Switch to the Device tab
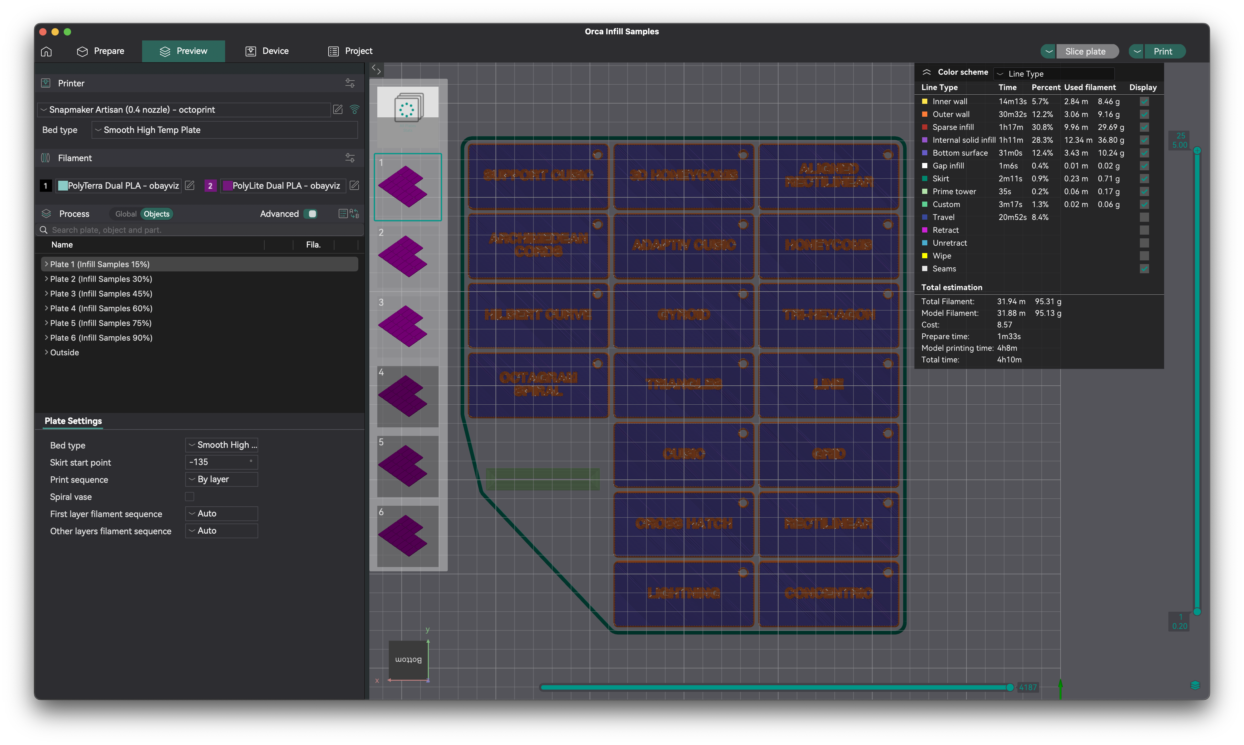The height and width of the screenshot is (745, 1244). tap(266, 51)
